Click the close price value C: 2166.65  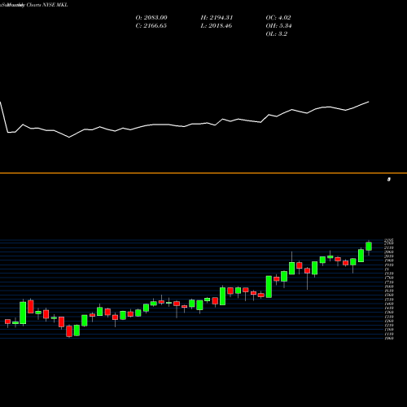pos(151,26)
